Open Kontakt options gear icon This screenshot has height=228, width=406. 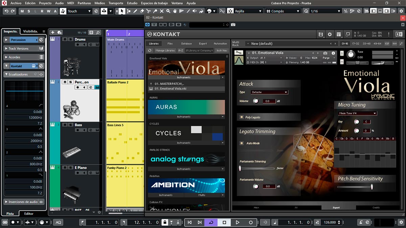click(x=330, y=34)
